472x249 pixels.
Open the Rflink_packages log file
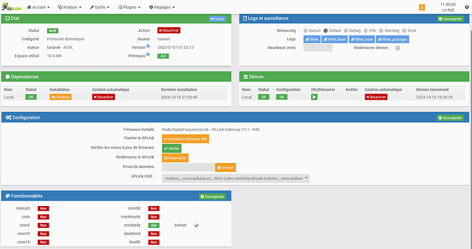(392, 40)
